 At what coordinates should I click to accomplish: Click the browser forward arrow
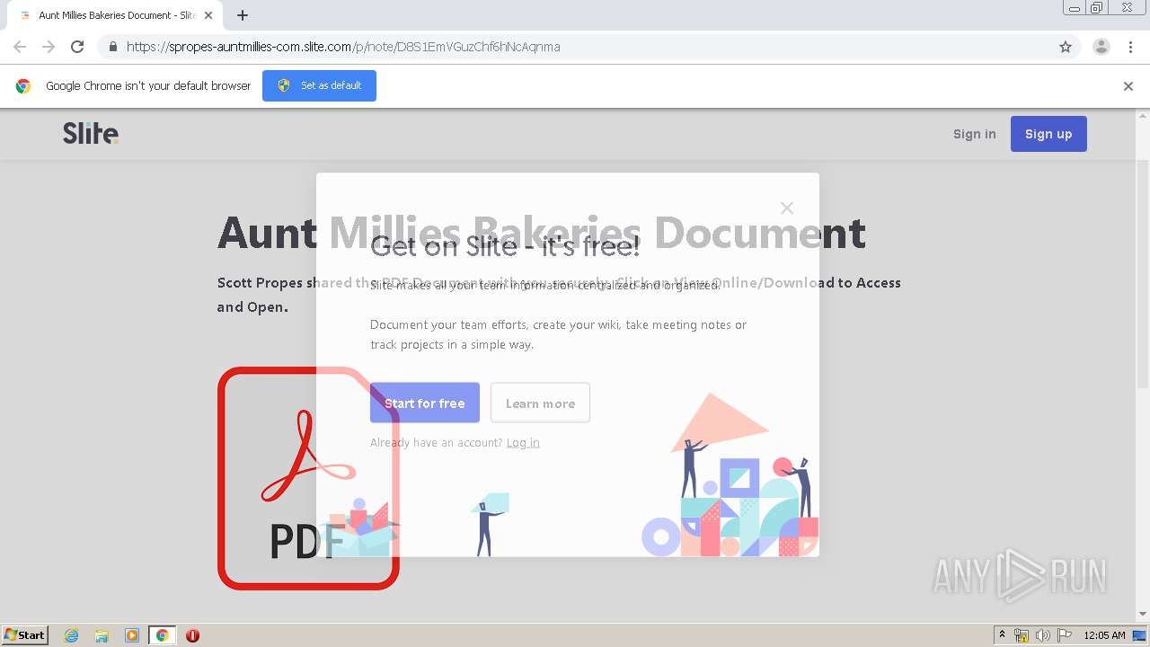coord(49,47)
